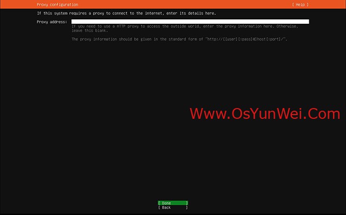Focus the Proxy address input field
This screenshot has width=346, height=215.
click(190, 22)
